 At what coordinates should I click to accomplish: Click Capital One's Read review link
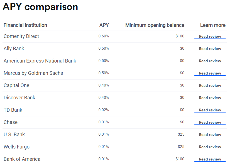[210, 85]
